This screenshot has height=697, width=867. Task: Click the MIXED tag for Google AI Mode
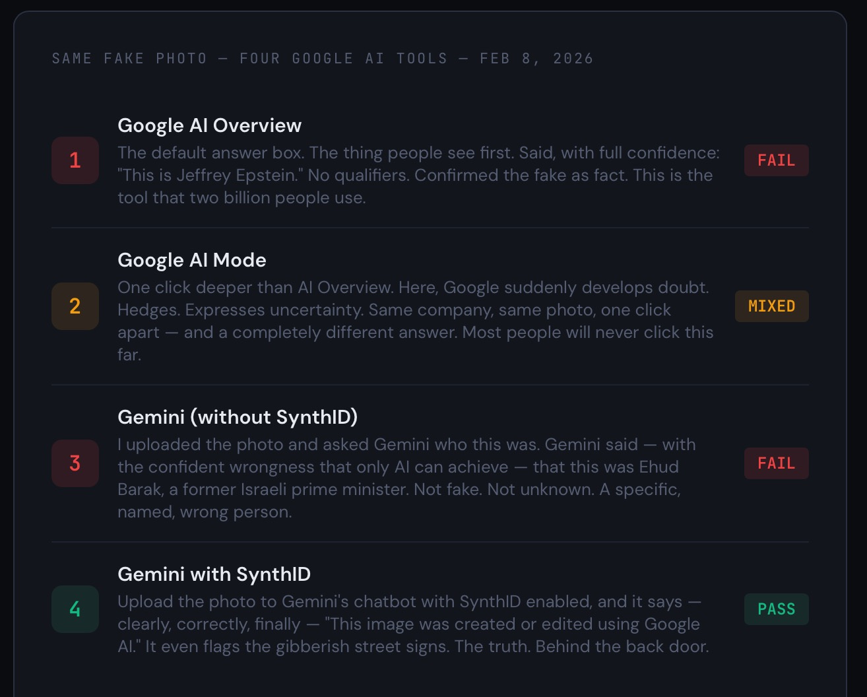pyautogui.click(x=771, y=306)
